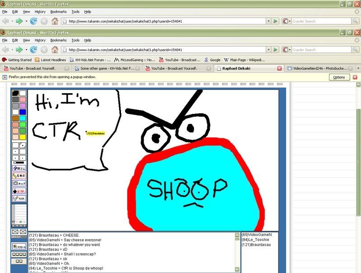Click the scroll tool button below MASK
The image size is (361, 273).
(x=19, y=247)
